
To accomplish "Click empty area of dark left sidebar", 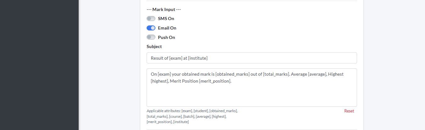I will click(39, 79).
